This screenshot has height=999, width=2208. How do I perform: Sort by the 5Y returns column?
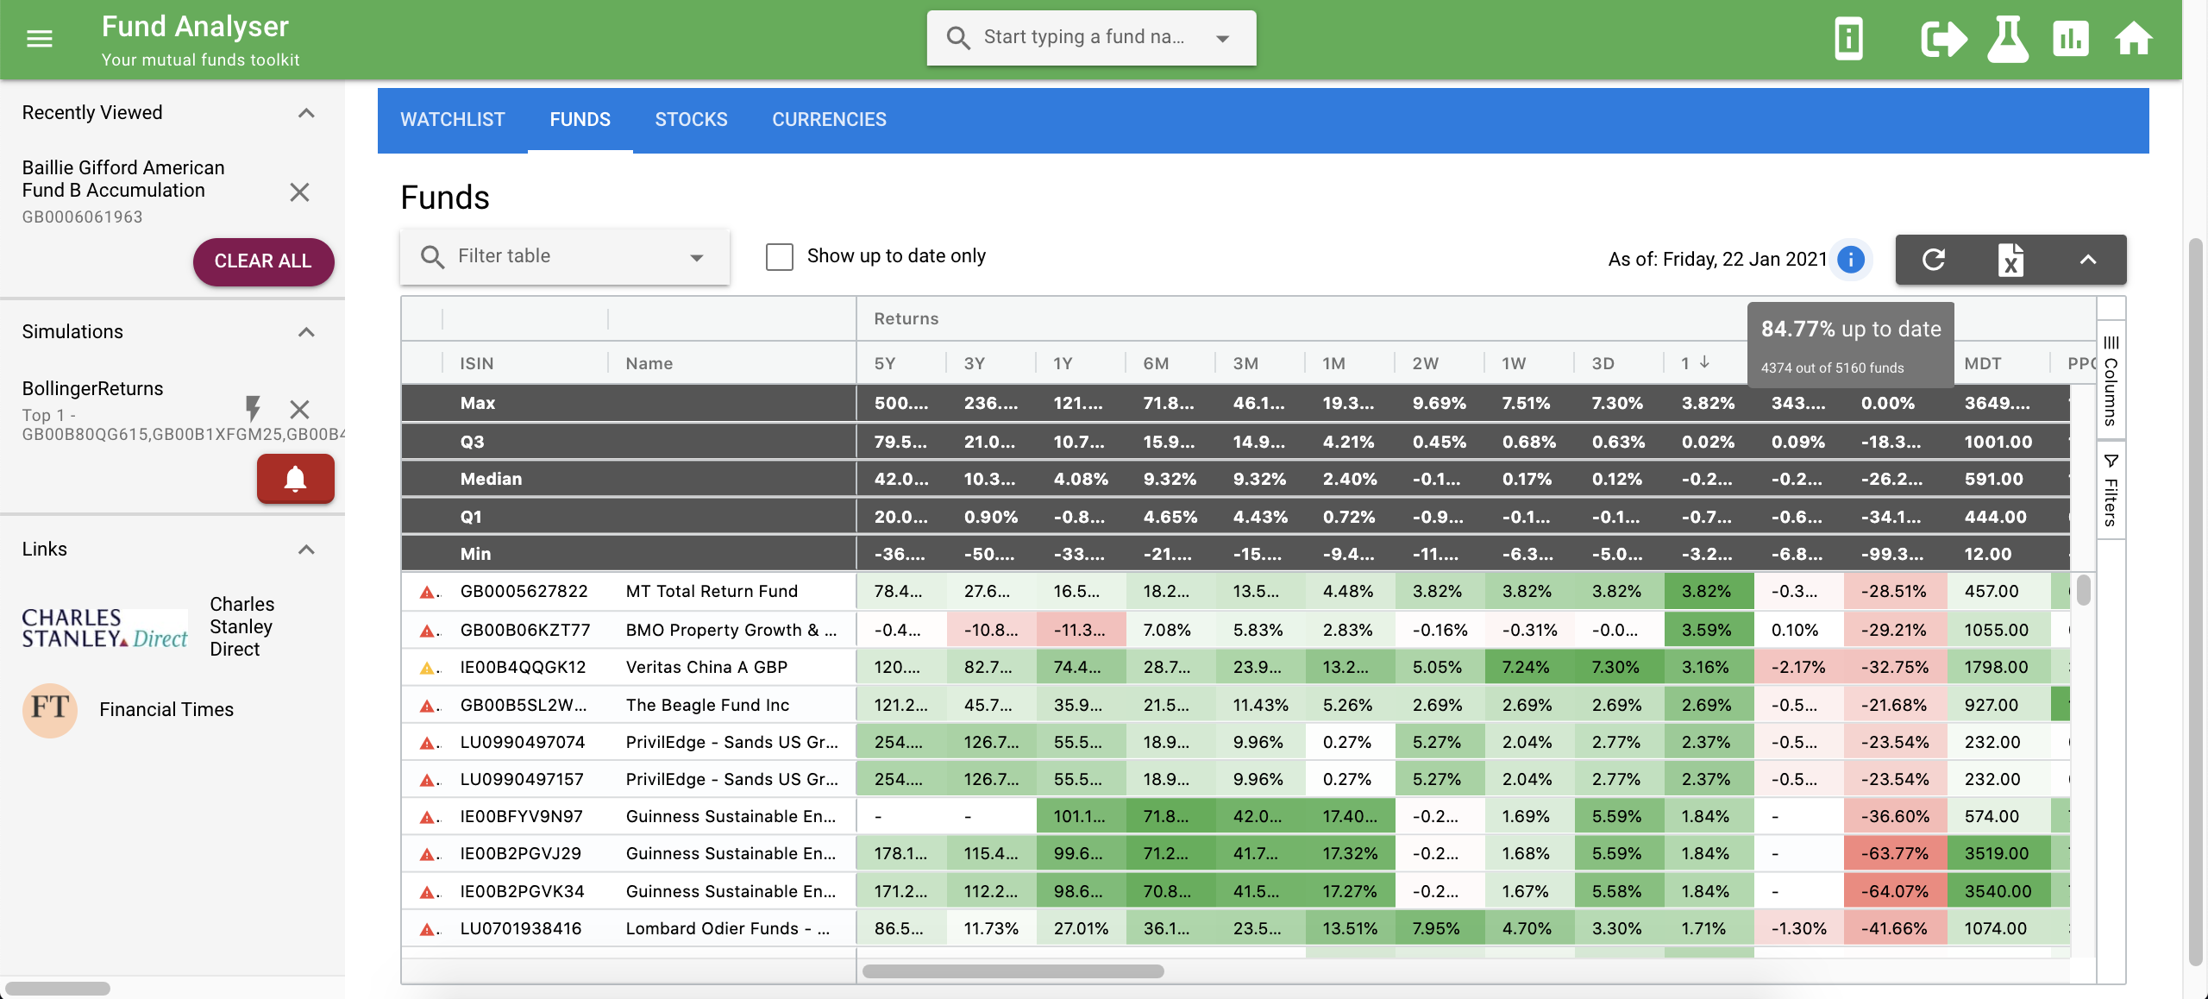[885, 363]
